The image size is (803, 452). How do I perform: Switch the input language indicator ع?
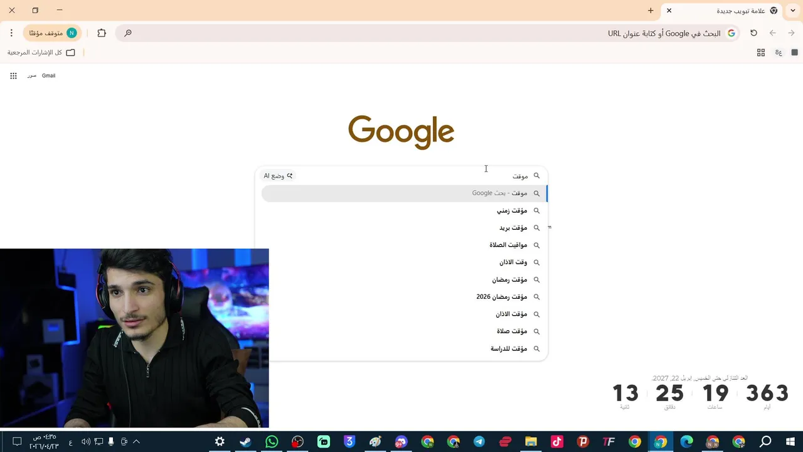70,442
